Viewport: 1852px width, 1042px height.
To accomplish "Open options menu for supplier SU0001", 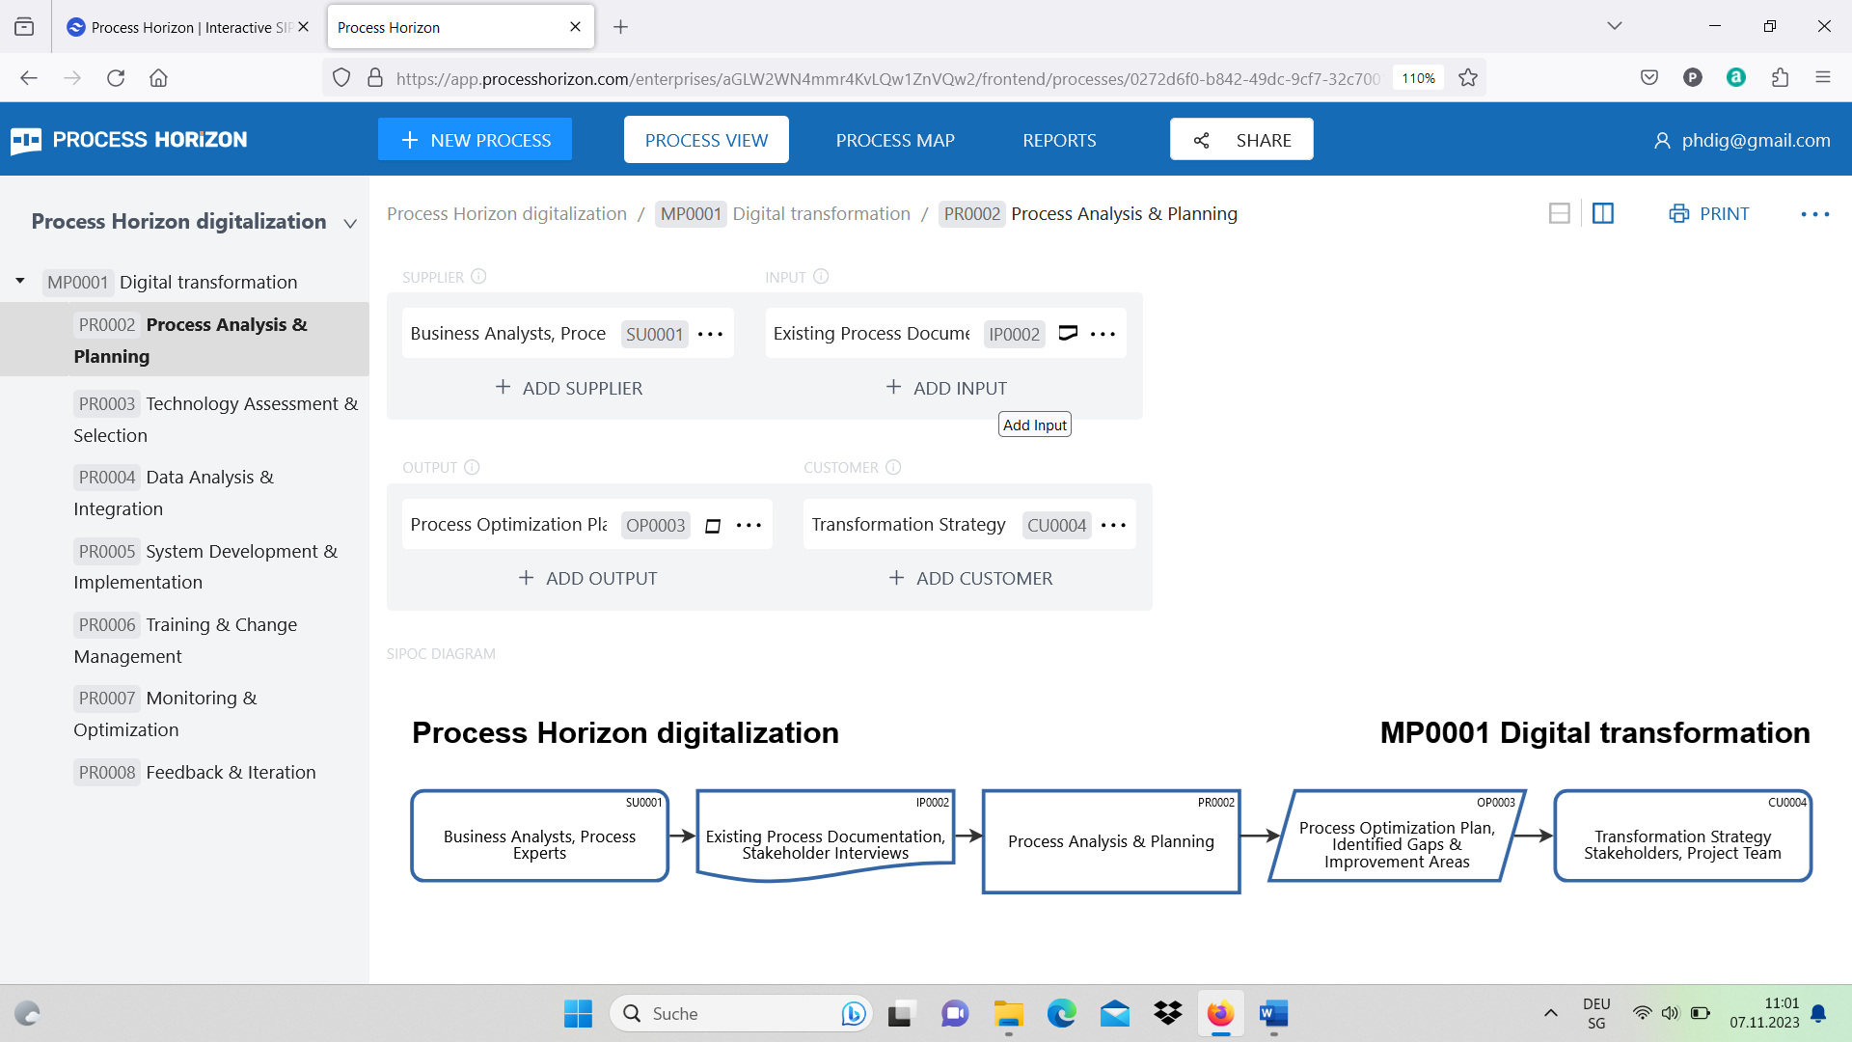I will [x=711, y=334].
